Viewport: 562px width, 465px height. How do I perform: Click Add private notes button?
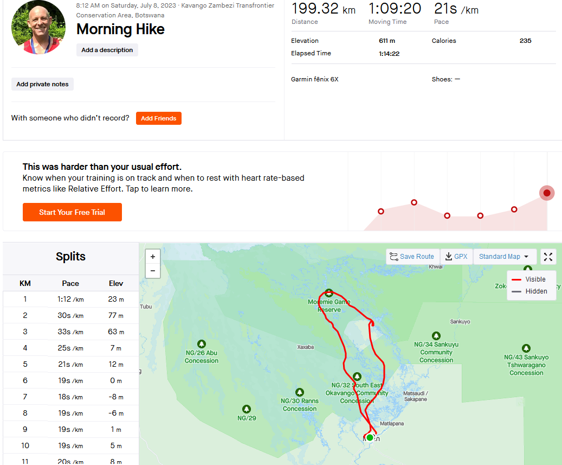[42, 84]
